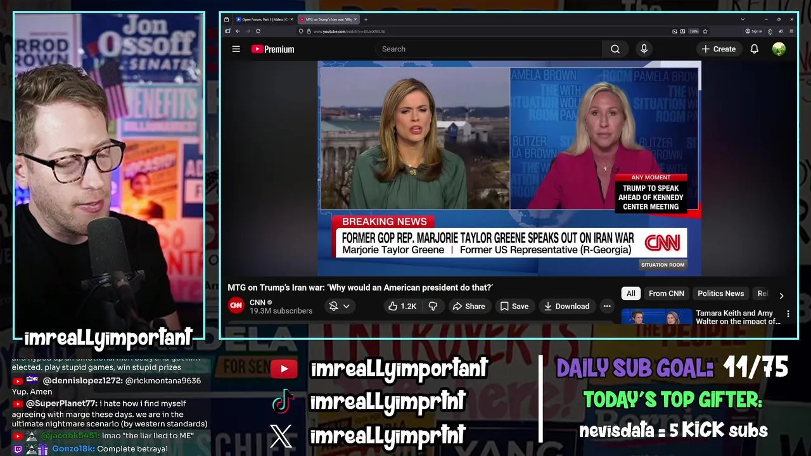Close the MTG on Trump's Iran war tab
Viewport: 811px width, 456px height.
[355, 20]
